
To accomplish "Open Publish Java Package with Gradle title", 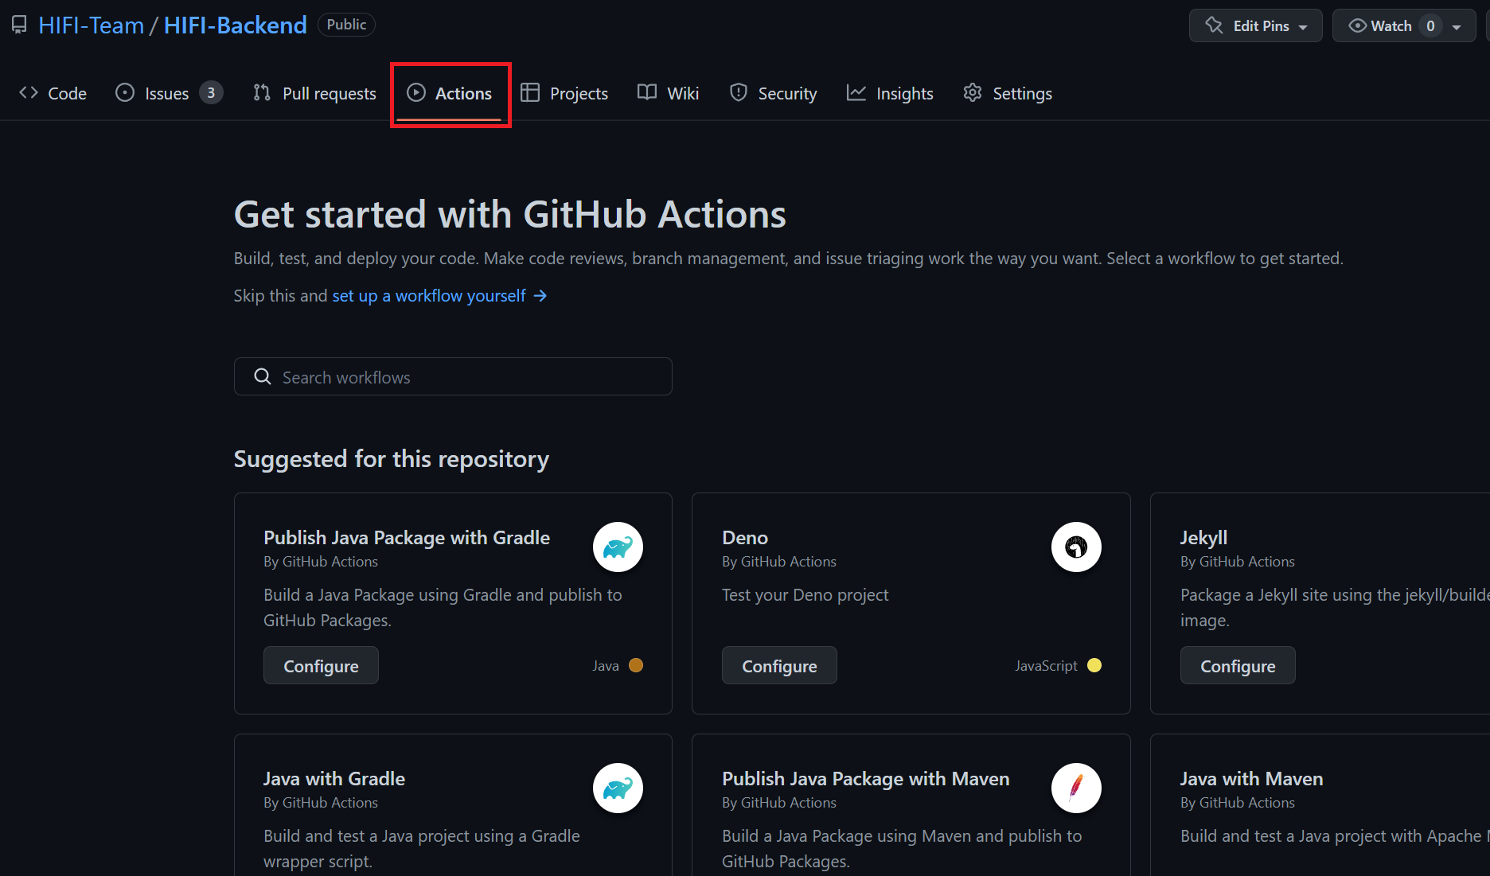I will [407, 538].
